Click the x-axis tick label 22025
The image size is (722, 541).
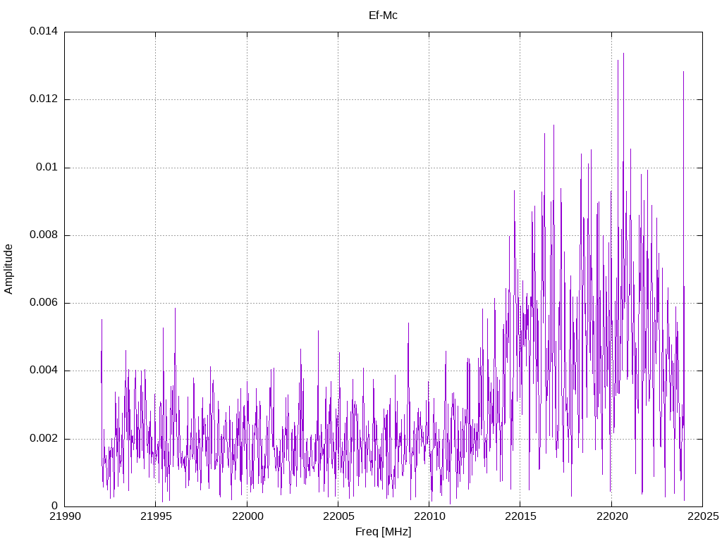coord(703,516)
